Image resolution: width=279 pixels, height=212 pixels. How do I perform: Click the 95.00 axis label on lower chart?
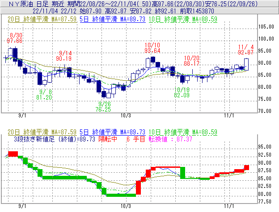coord(265,147)
